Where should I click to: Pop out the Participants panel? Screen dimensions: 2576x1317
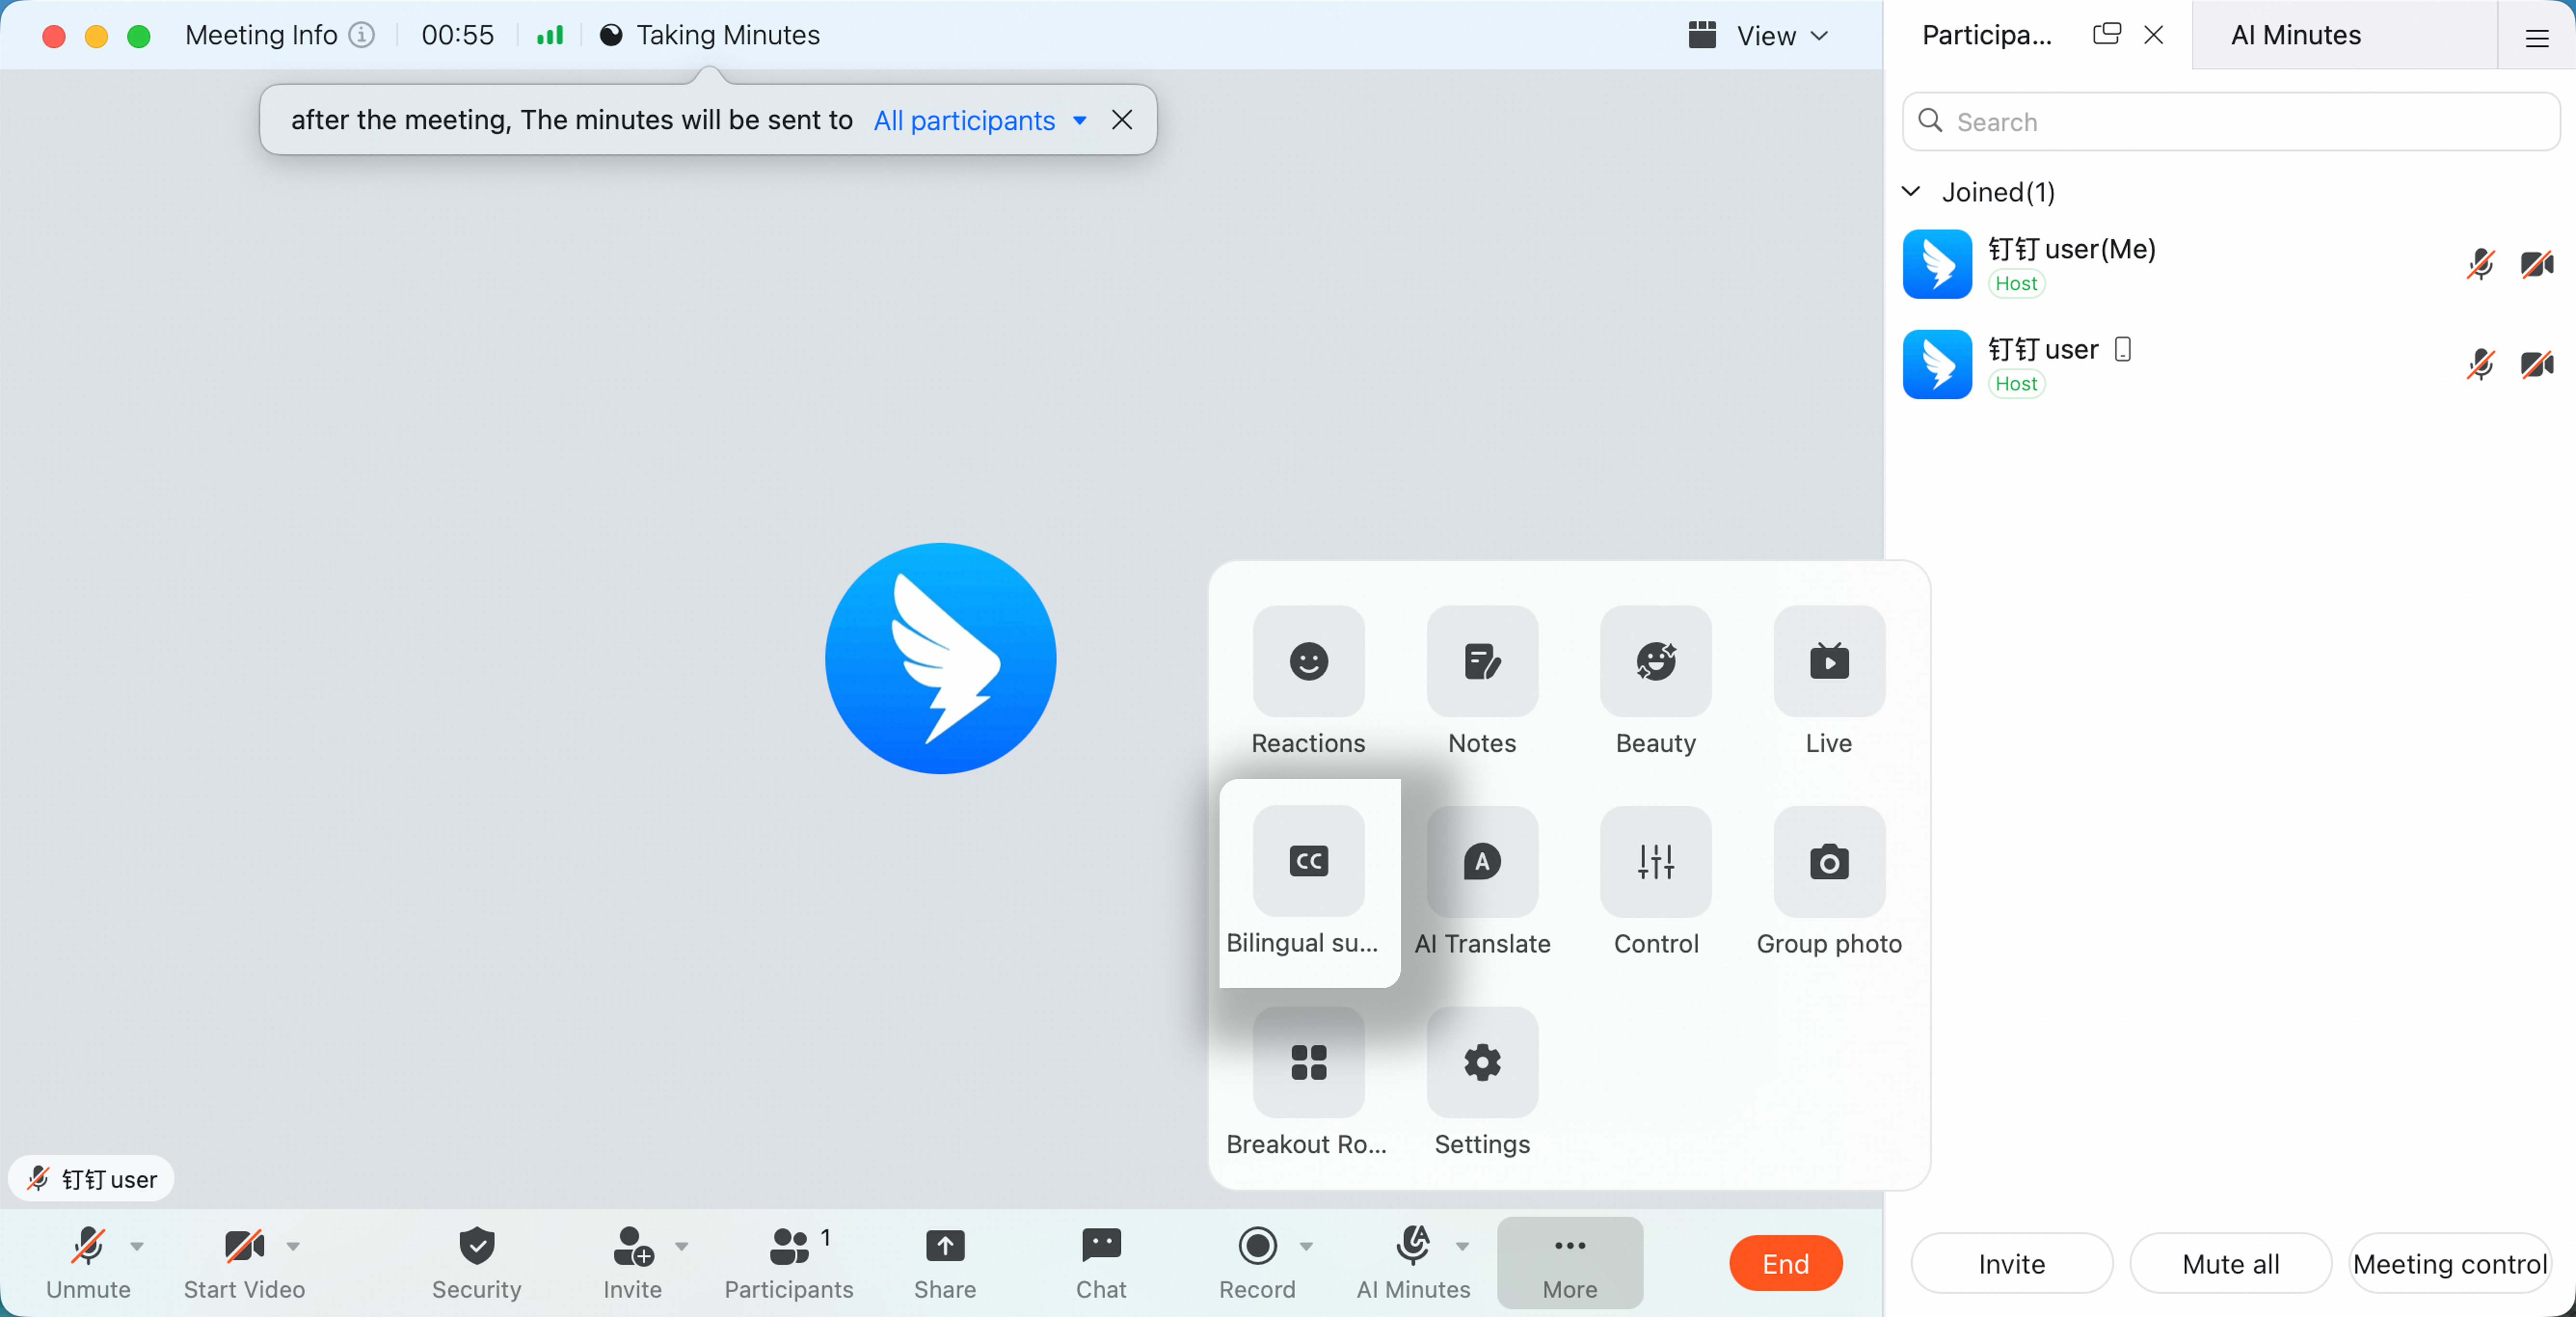[x=2106, y=35]
